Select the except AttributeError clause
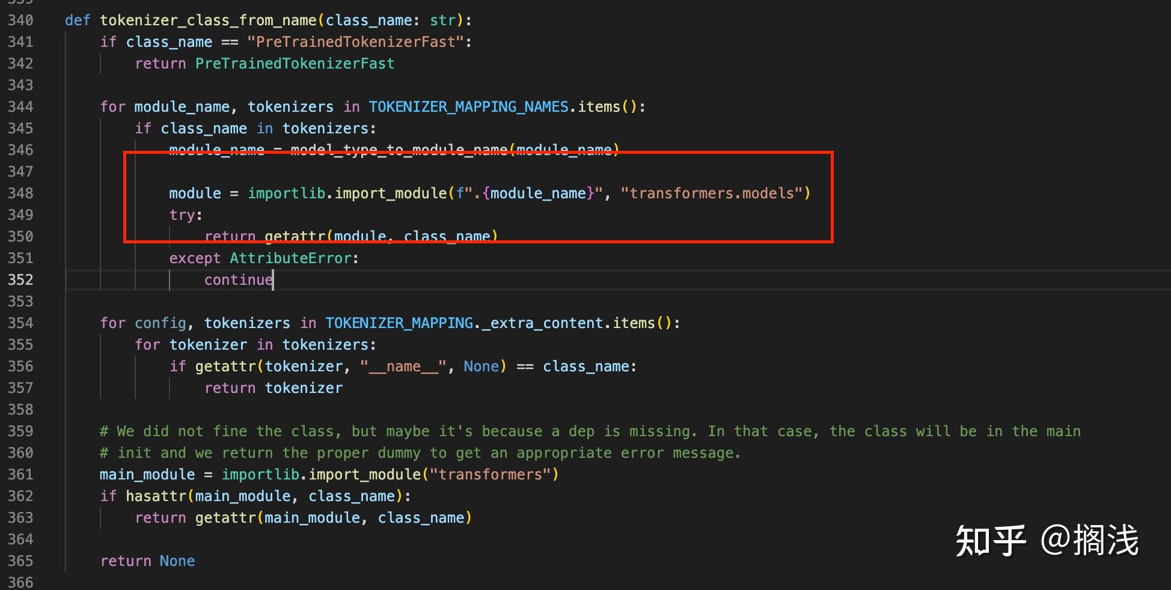The image size is (1171, 590). pos(263,258)
